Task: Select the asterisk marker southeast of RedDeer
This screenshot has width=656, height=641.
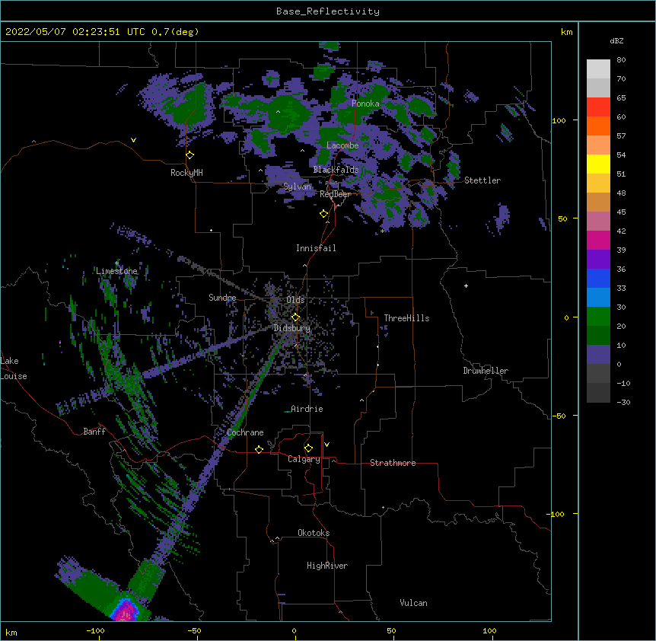Action: (382, 231)
